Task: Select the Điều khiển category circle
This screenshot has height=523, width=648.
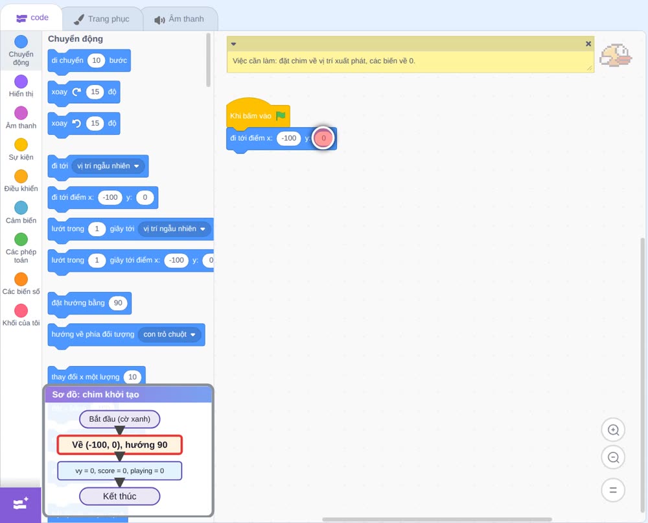Action: point(21,176)
